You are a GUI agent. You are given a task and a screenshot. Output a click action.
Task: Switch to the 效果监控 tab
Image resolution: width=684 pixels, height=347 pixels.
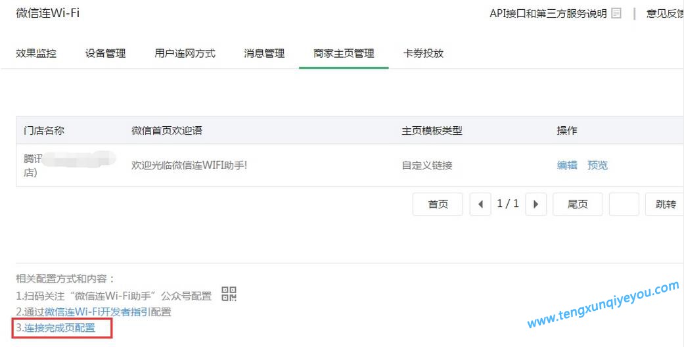click(36, 53)
